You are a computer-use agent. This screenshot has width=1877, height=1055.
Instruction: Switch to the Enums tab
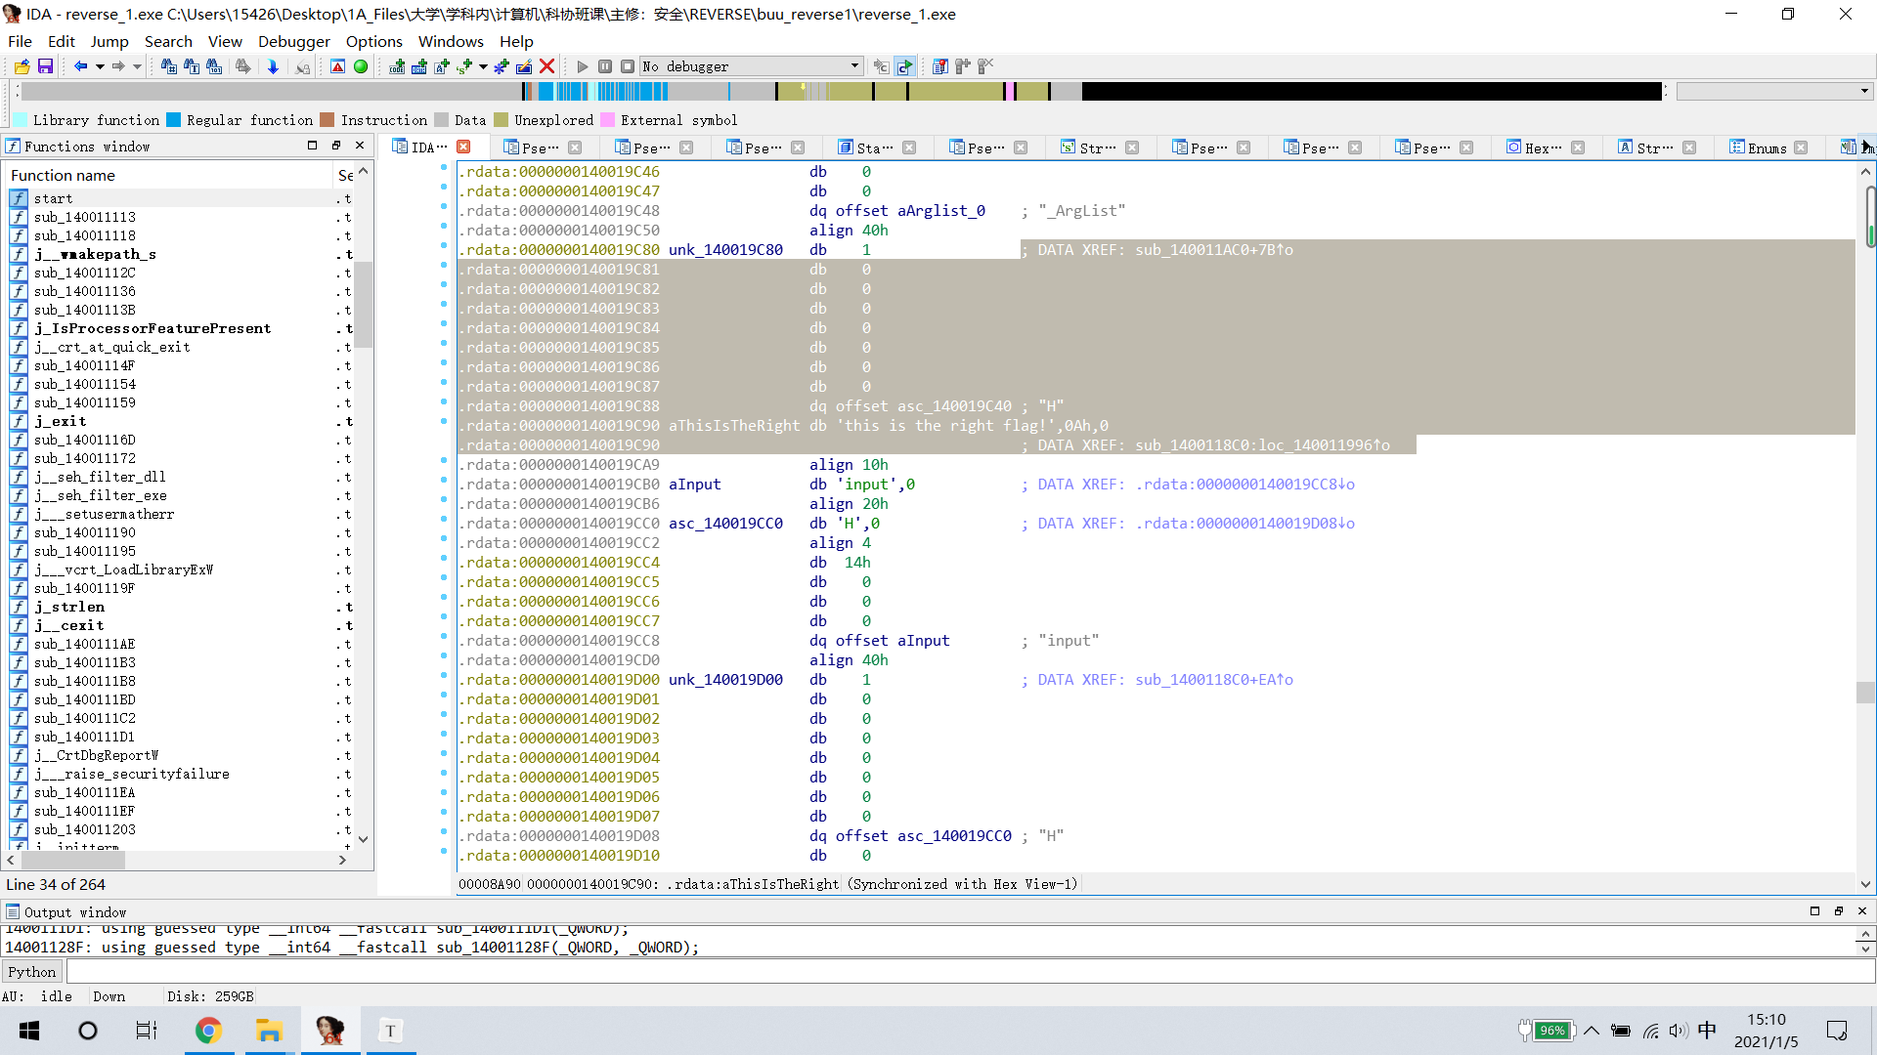[1766, 148]
